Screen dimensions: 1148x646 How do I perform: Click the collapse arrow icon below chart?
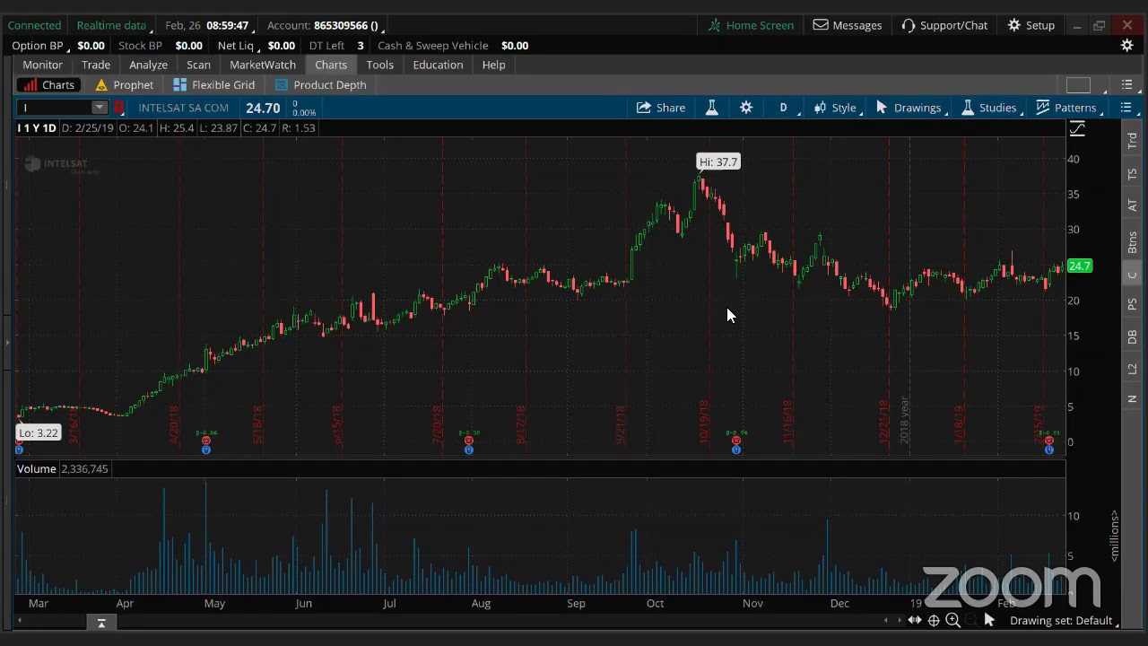tap(101, 622)
